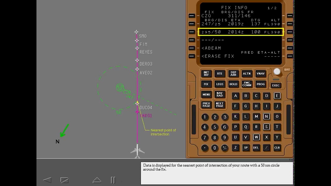Select line key beside <ABEAM

pyautogui.click(x=192, y=48)
